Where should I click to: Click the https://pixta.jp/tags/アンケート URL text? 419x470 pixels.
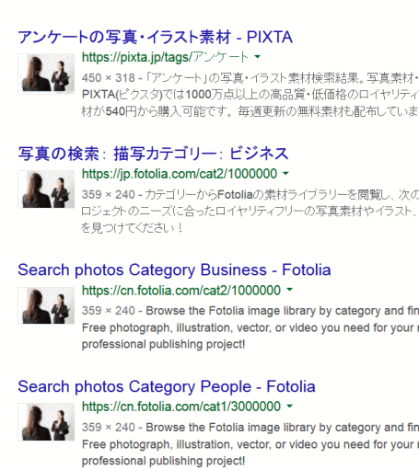click(x=166, y=57)
